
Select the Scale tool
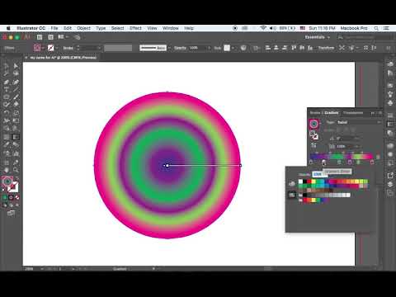[16, 113]
